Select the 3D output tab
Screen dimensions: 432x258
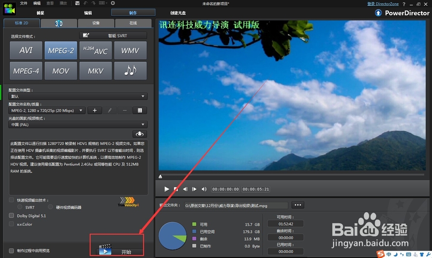click(x=59, y=23)
